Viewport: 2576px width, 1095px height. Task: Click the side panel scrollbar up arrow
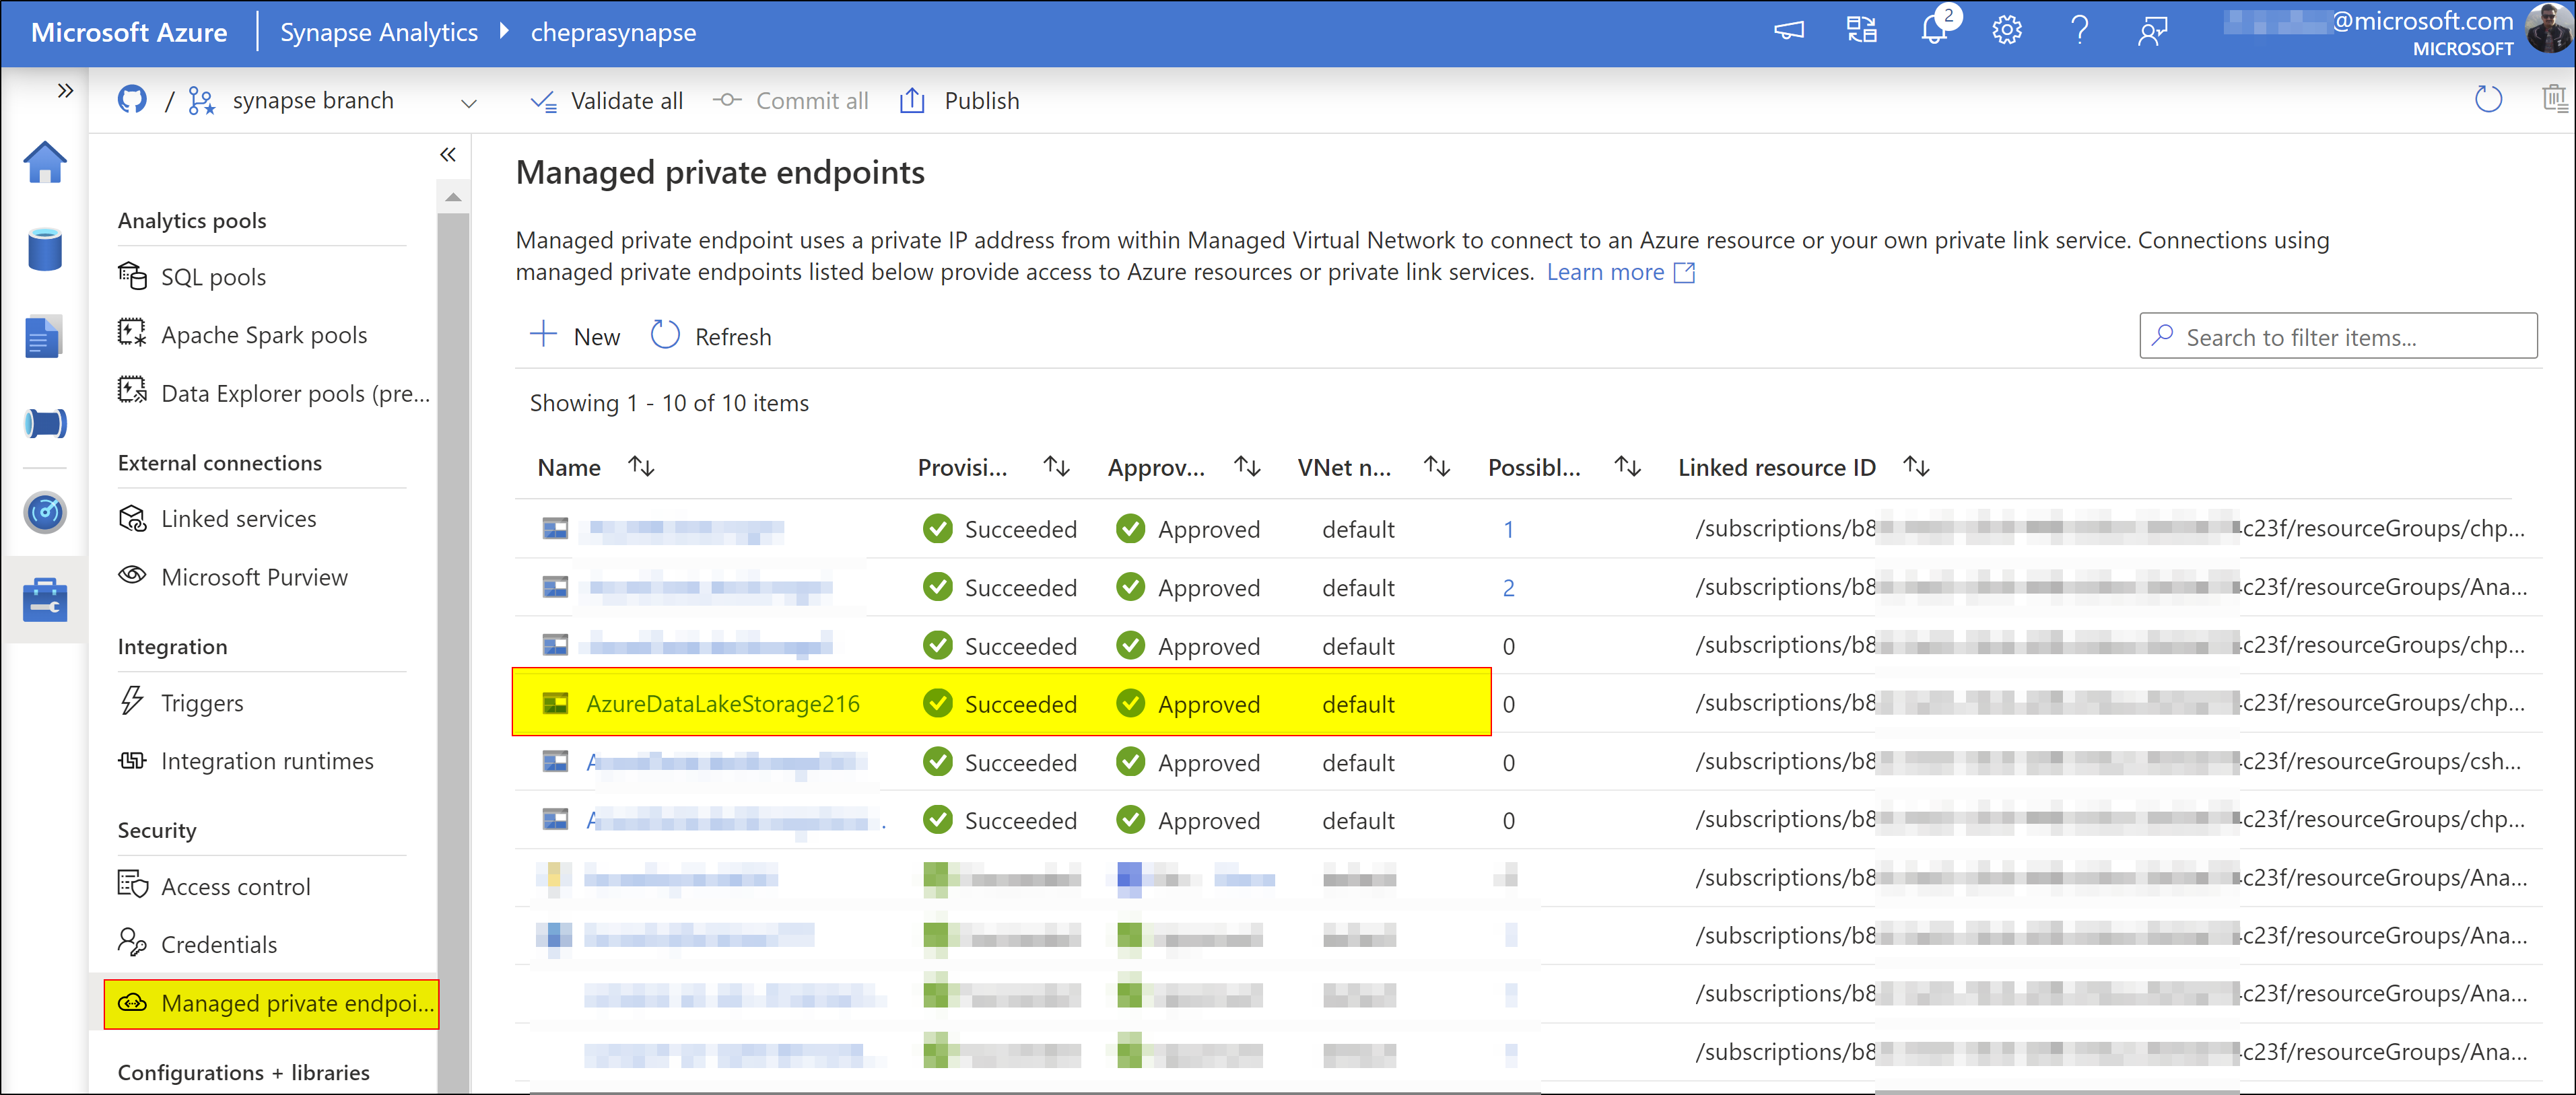(x=453, y=197)
